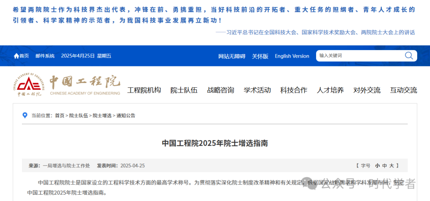Open 人才培养 menu
Screen dimensions: 430x201
330,90
